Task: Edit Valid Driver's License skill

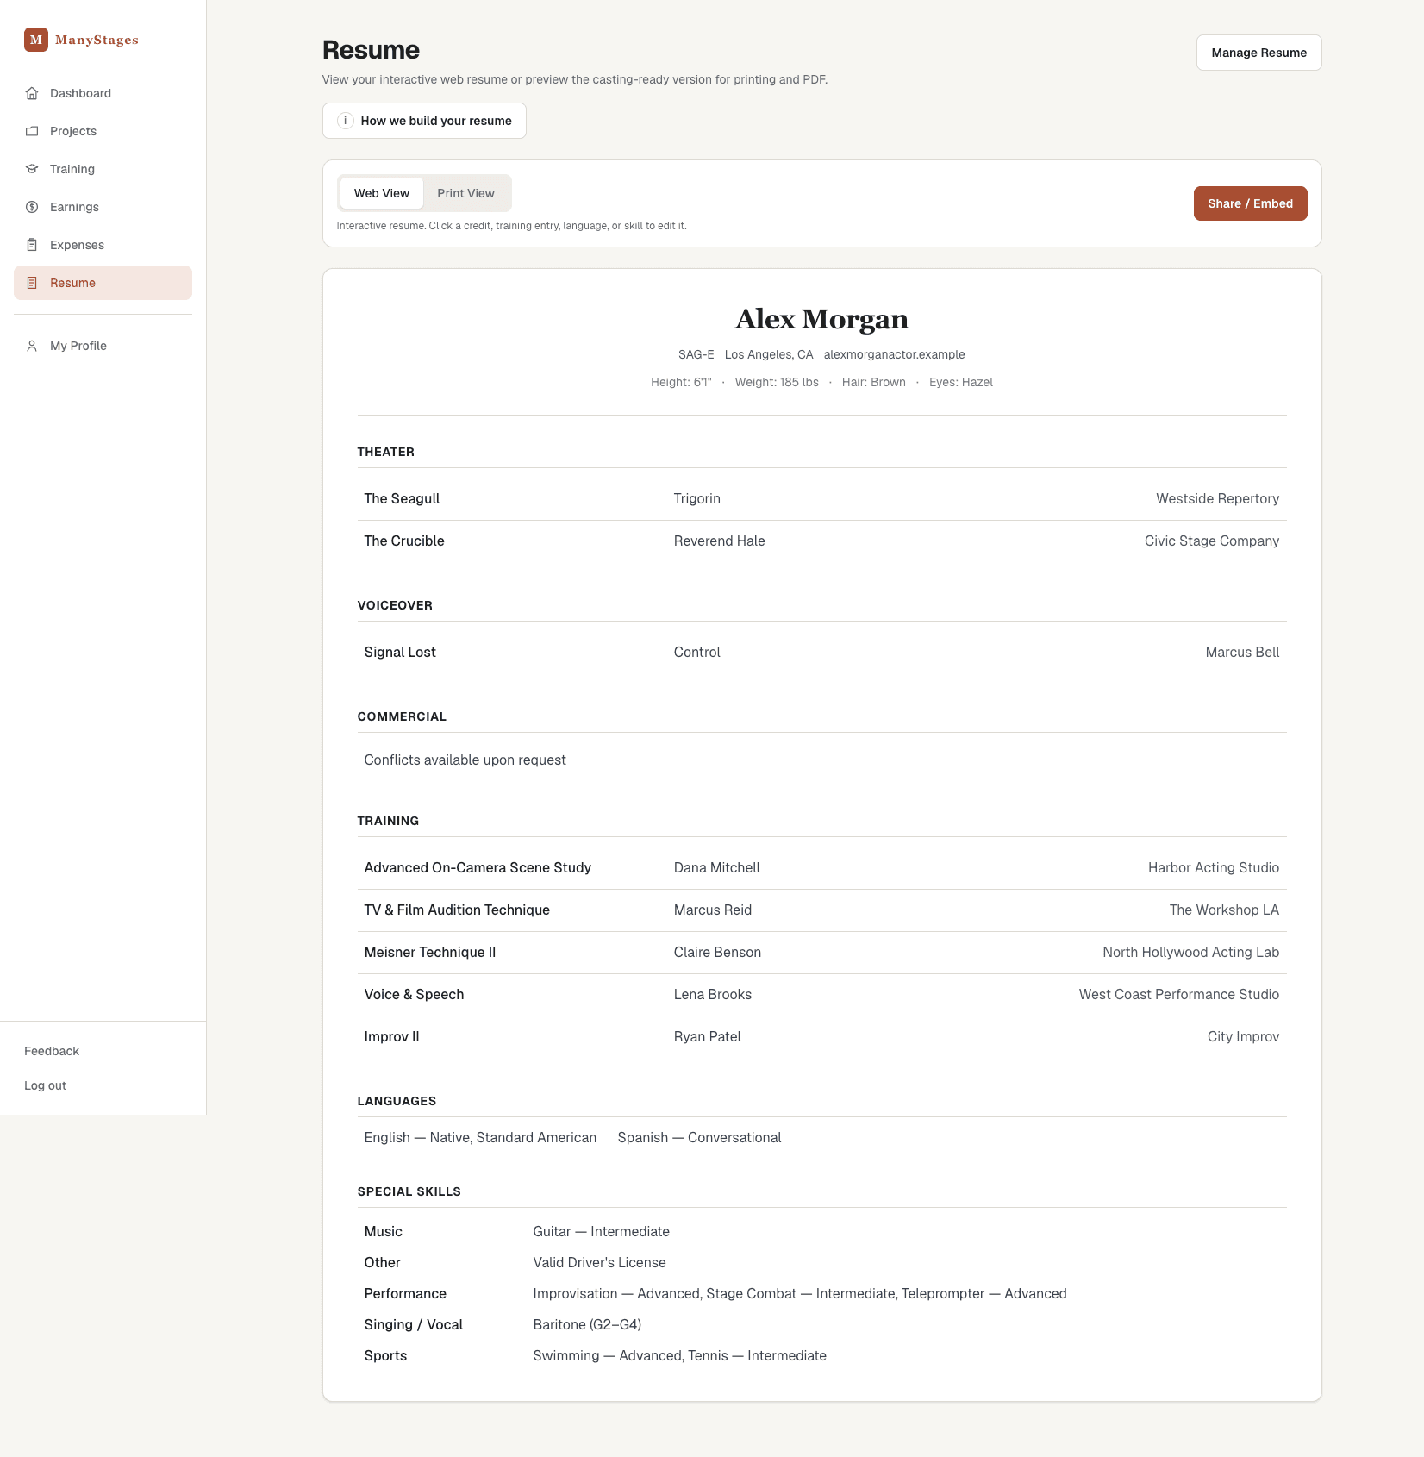Action: click(599, 1263)
